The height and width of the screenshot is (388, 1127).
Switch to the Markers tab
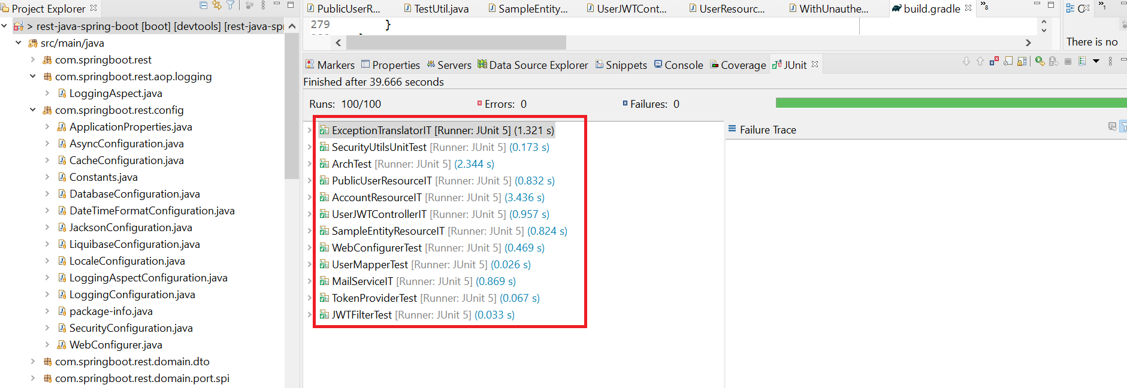coord(330,65)
